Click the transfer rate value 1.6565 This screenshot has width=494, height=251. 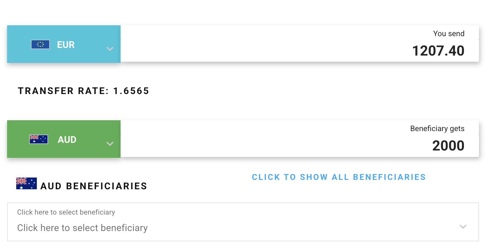131,91
